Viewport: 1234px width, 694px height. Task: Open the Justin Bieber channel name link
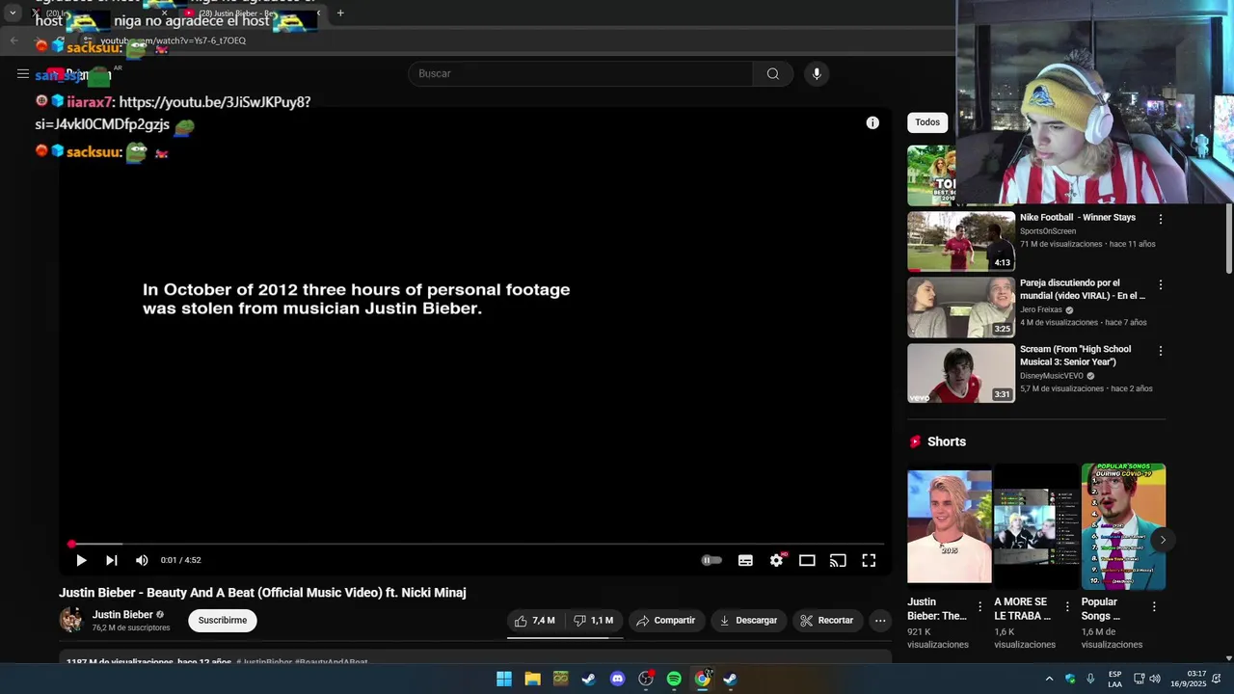click(x=122, y=615)
